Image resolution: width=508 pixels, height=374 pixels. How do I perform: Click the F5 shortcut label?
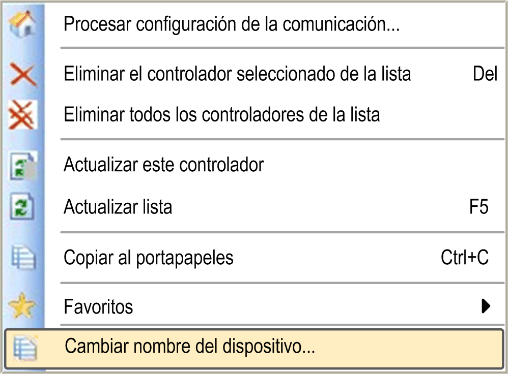[x=478, y=207]
